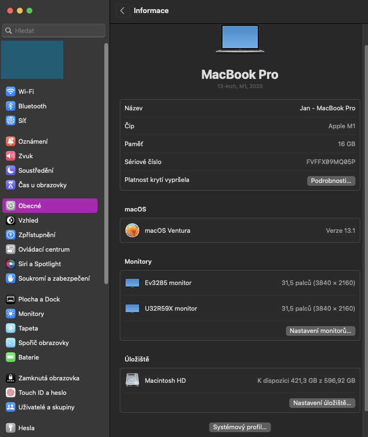Open Systémový profil report
Viewport: 368px width, 437px height.
click(240, 427)
